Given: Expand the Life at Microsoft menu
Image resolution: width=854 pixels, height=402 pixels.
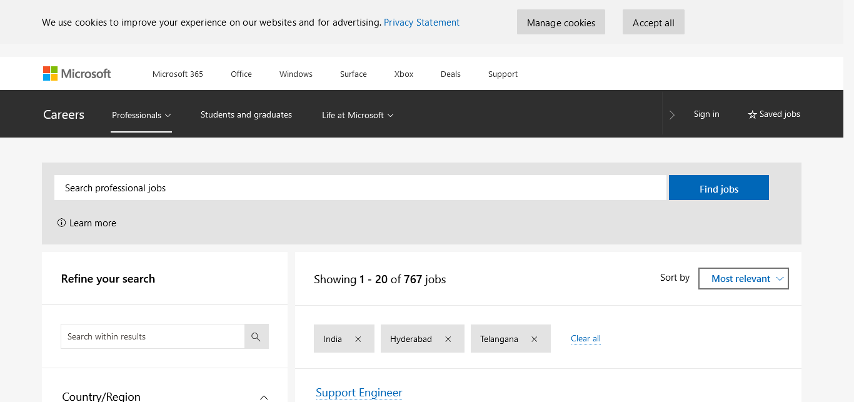Looking at the screenshot, I should point(358,115).
